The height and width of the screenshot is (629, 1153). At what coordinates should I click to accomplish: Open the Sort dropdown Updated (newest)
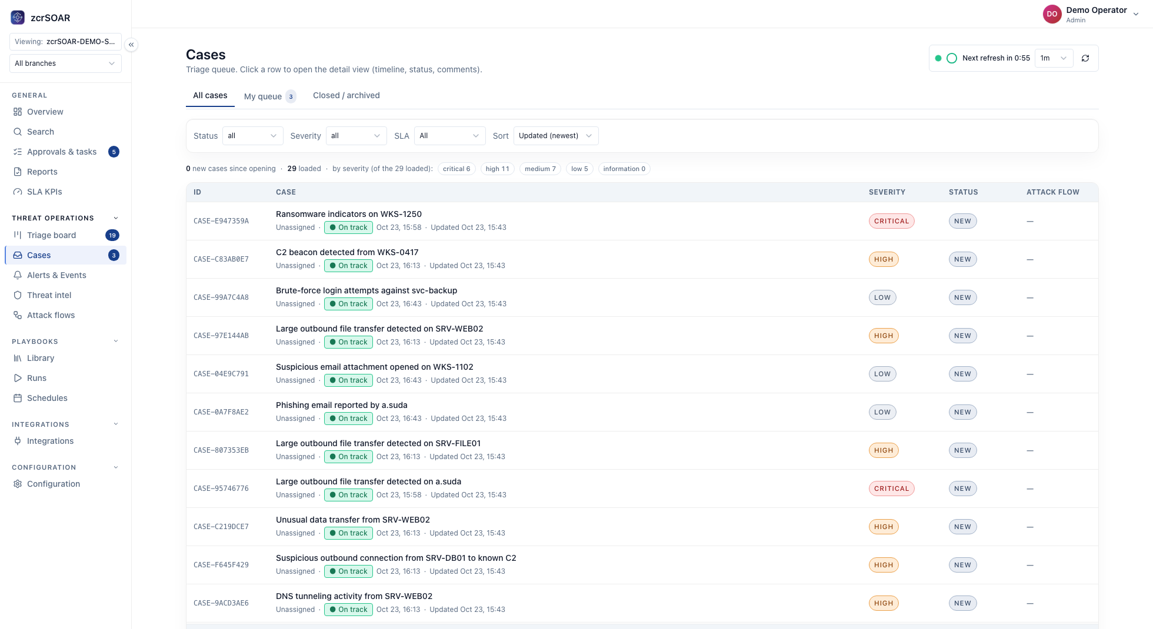(556, 136)
